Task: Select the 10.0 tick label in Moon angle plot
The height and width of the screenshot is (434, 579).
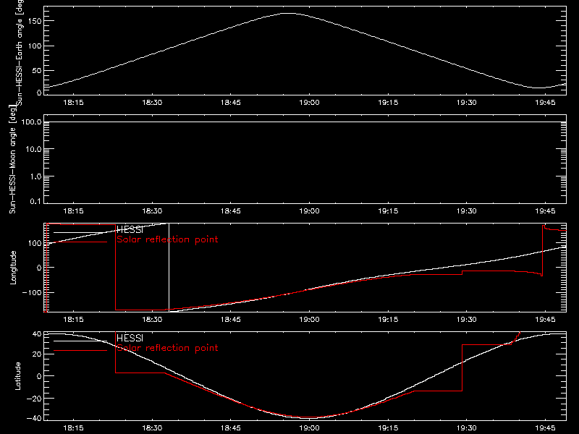Action: pos(33,150)
